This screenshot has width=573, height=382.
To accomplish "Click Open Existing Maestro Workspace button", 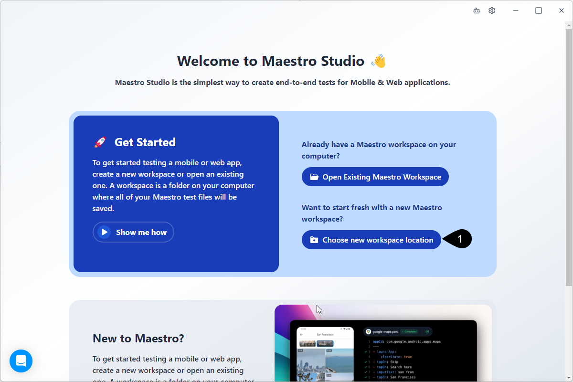I will [x=375, y=177].
